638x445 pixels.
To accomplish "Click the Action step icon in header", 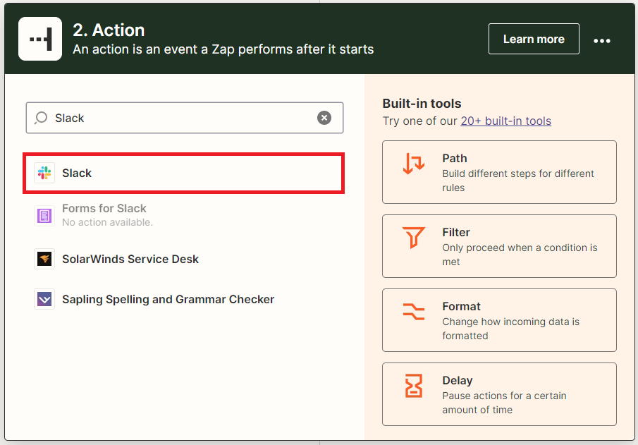I will (40, 39).
